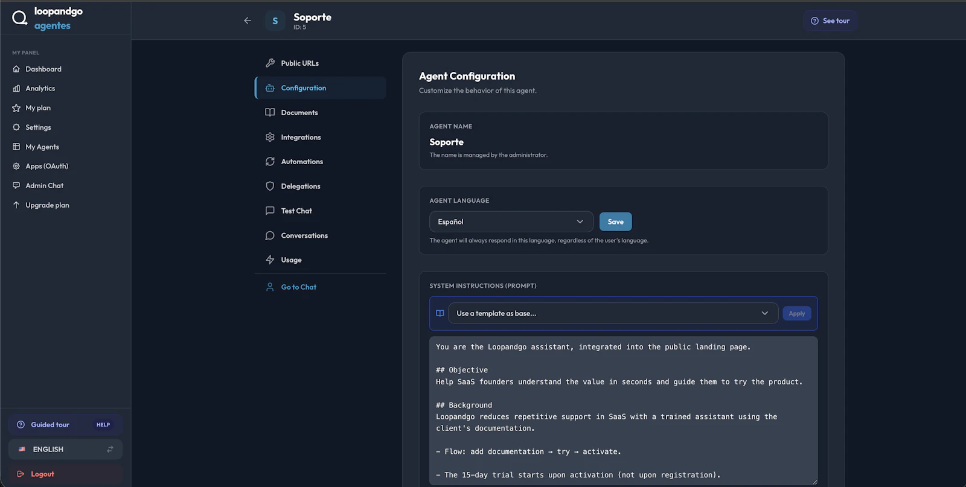Open the Agent Language Español dropdown

click(511, 221)
